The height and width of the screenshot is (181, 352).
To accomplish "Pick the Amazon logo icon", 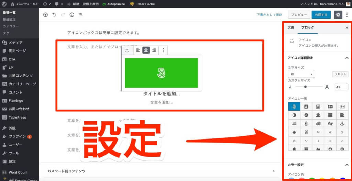I will pos(306,124).
